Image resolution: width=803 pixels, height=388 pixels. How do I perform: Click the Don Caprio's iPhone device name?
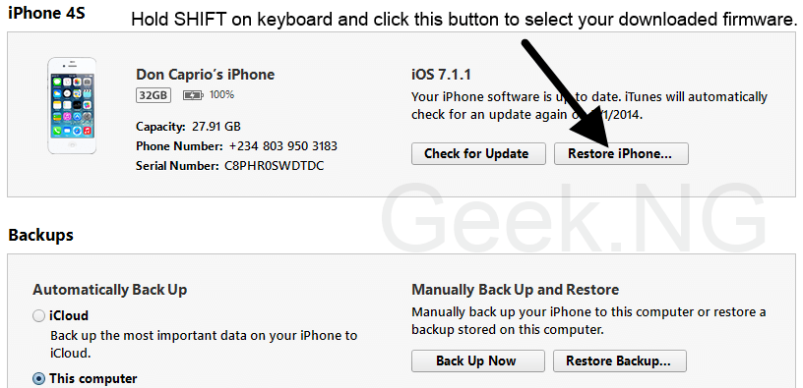(206, 75)
